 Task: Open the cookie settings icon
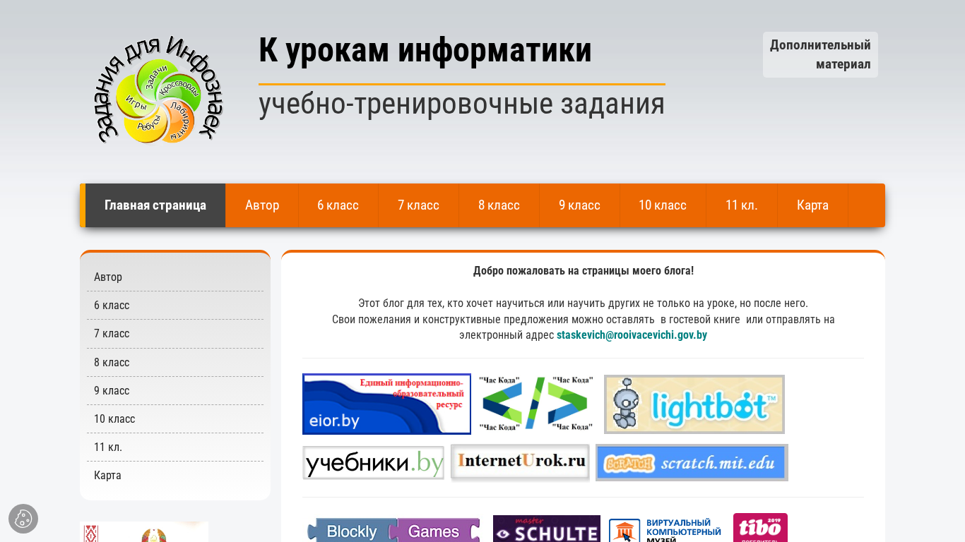tap(23, 519)
